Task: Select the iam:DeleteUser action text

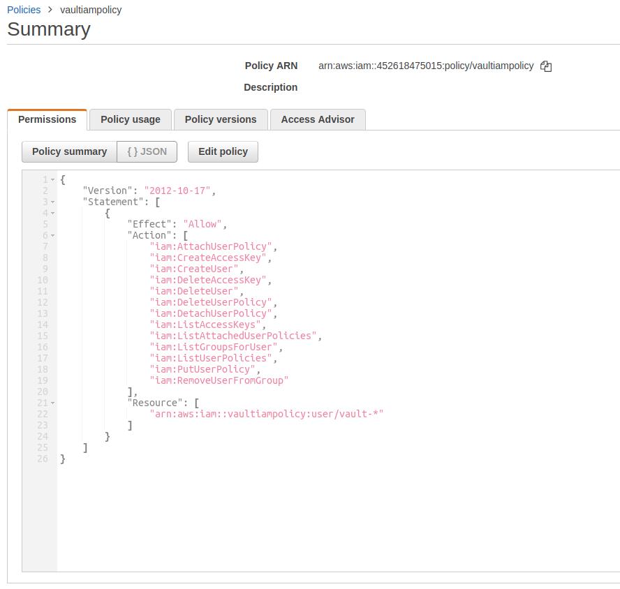Action: point(194,291)
